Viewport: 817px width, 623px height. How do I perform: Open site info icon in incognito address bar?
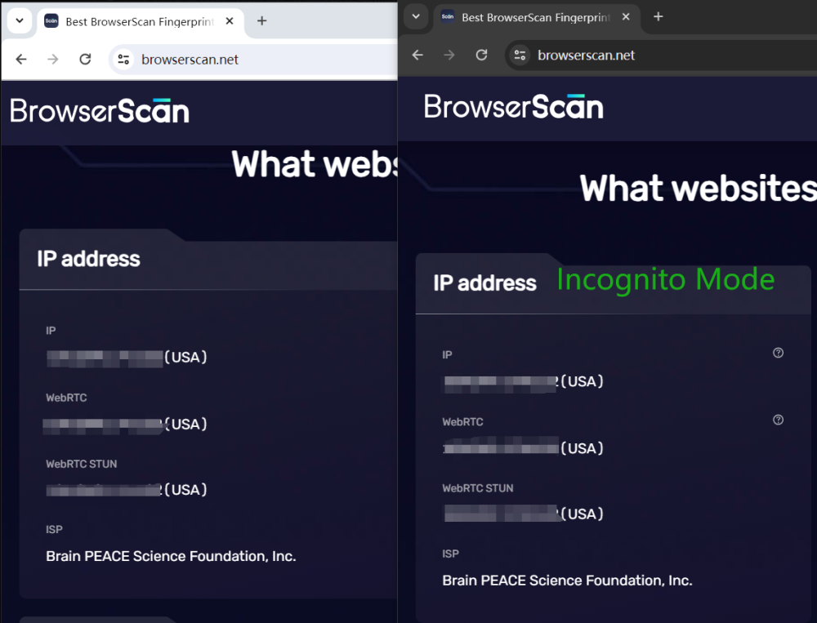coord(520,56)
